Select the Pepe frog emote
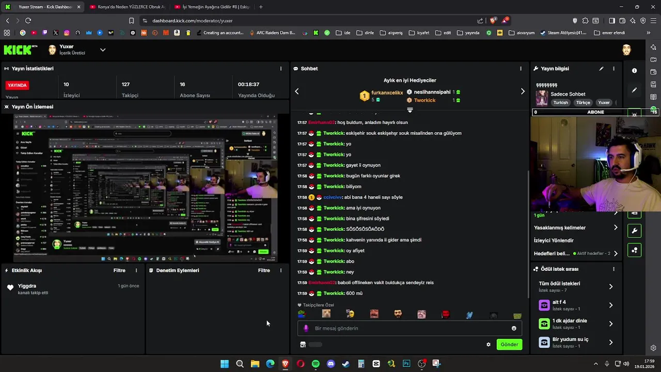This screenshot has height=372, width=661. click(301, 314)
